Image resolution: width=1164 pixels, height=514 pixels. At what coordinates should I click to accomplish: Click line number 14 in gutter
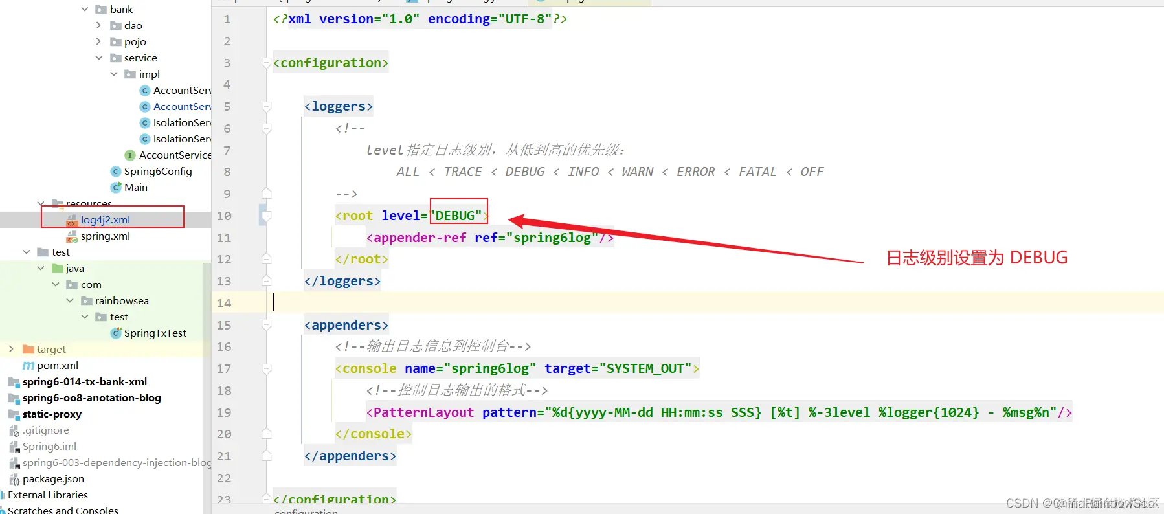(224, 303)
